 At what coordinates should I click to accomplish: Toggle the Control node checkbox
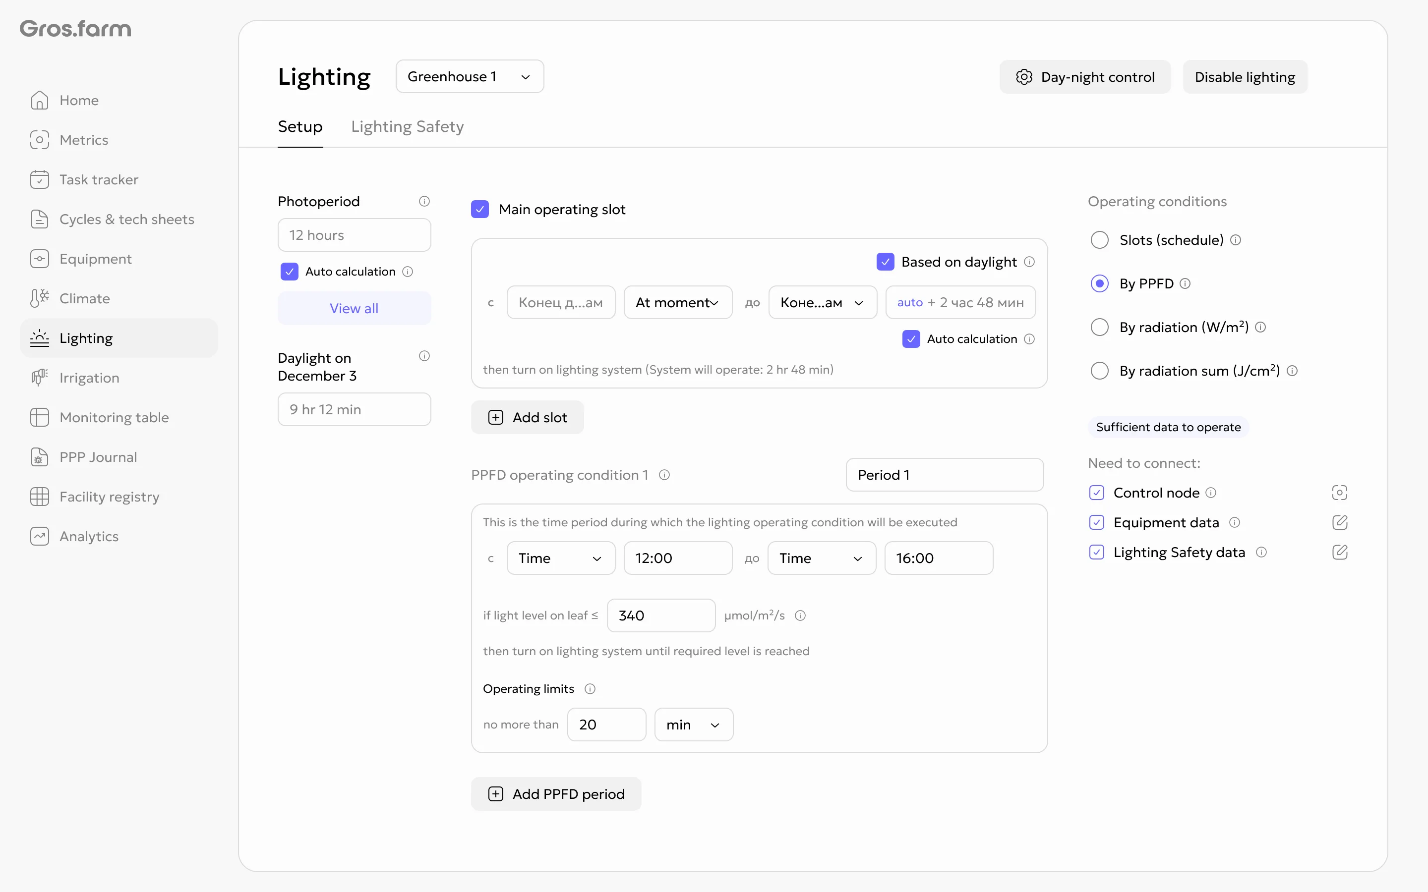(x=1096, y=493)
